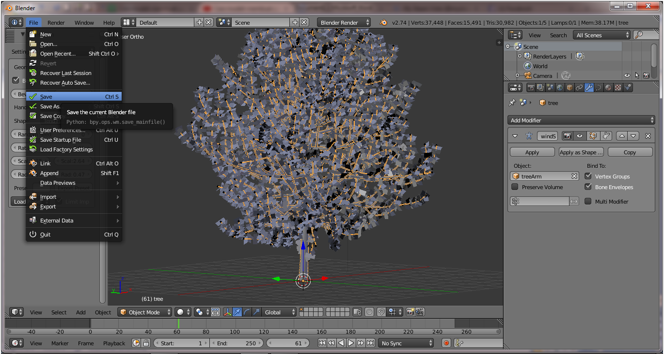This screenshot has width=664, height=354.
Task: Open the Render Layers properties tab
Action: 540,88
